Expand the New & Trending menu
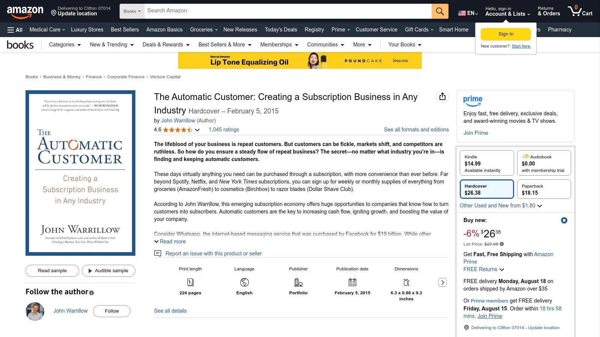 [x=112, y=45]
